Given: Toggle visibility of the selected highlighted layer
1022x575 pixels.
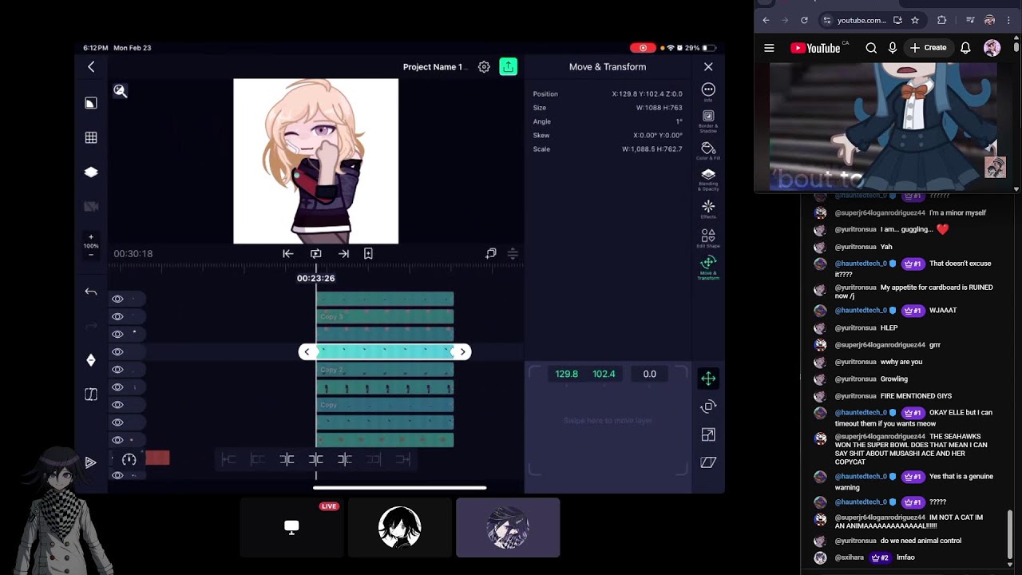Looking at the screenshot, I should (x=117, y=352).
